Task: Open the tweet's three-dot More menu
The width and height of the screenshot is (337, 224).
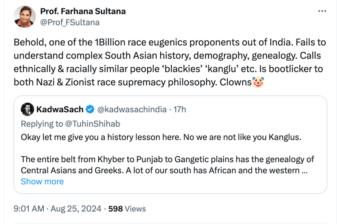Action: click(322, 11)
